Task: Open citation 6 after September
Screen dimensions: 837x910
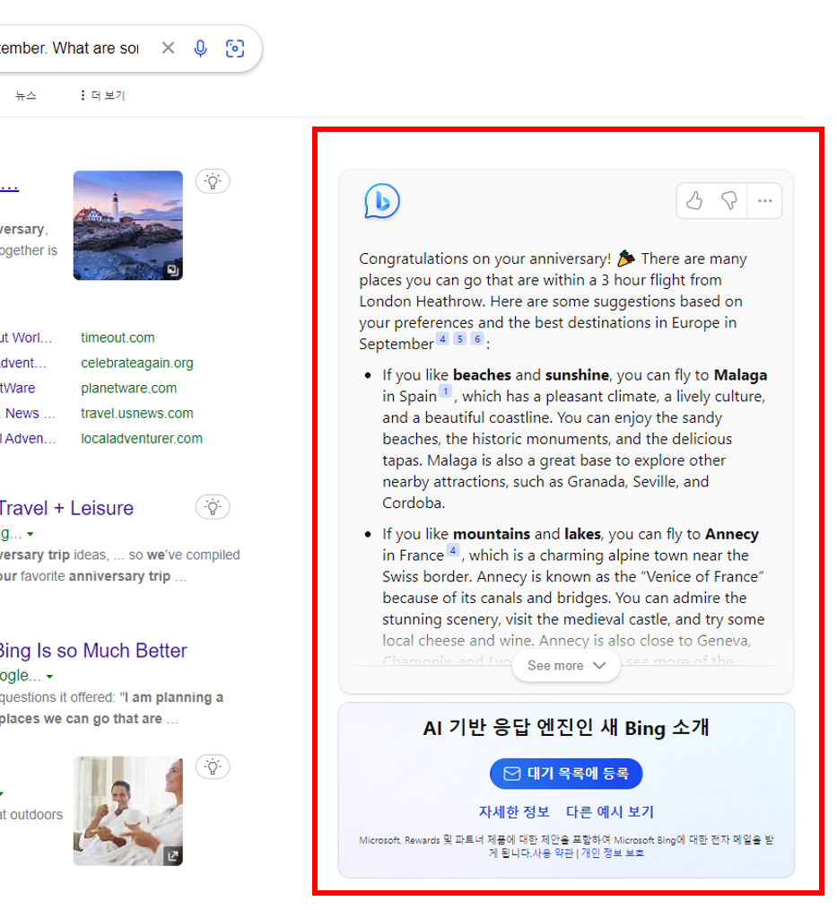Action: (477, 339)
